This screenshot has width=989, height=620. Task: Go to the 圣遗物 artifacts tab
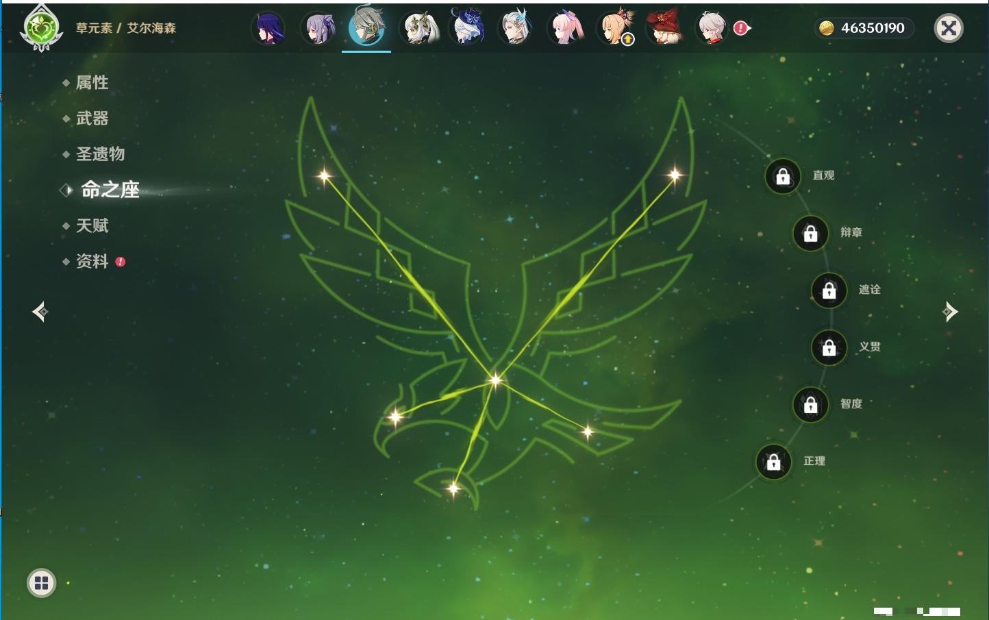point(100,154)
